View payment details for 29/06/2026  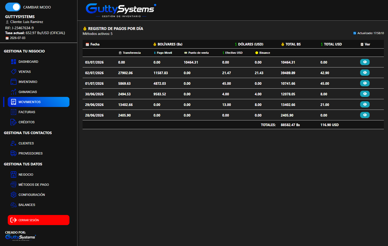pos(365,104)
